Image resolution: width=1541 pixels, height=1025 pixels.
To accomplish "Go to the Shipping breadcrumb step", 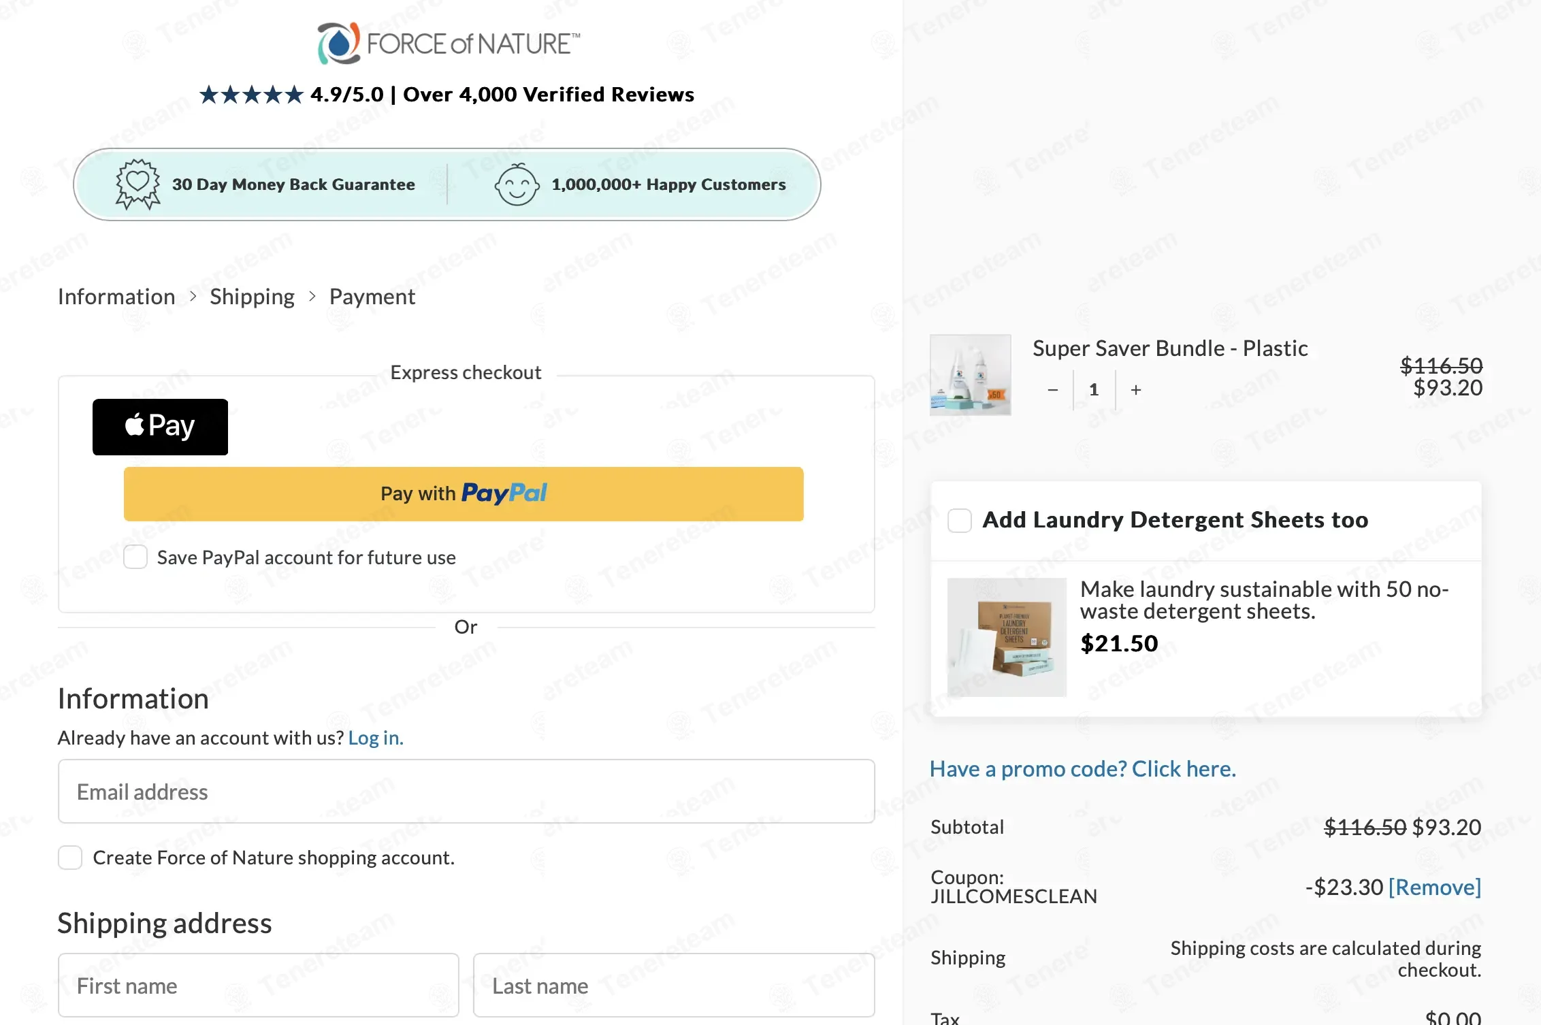I will point(252,297).
